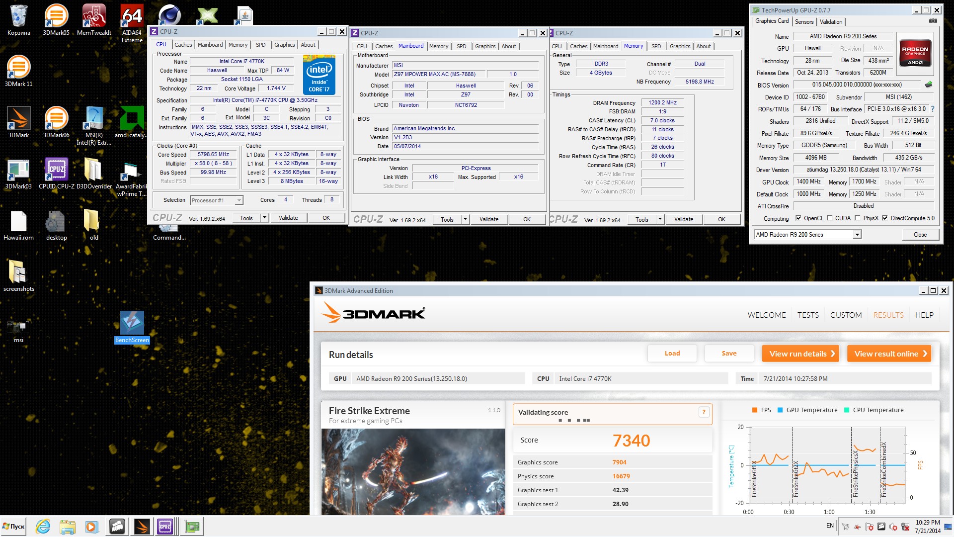954x537 pixels.
Task: Go to the TESTS section in 3DMark
Action: 808,315
